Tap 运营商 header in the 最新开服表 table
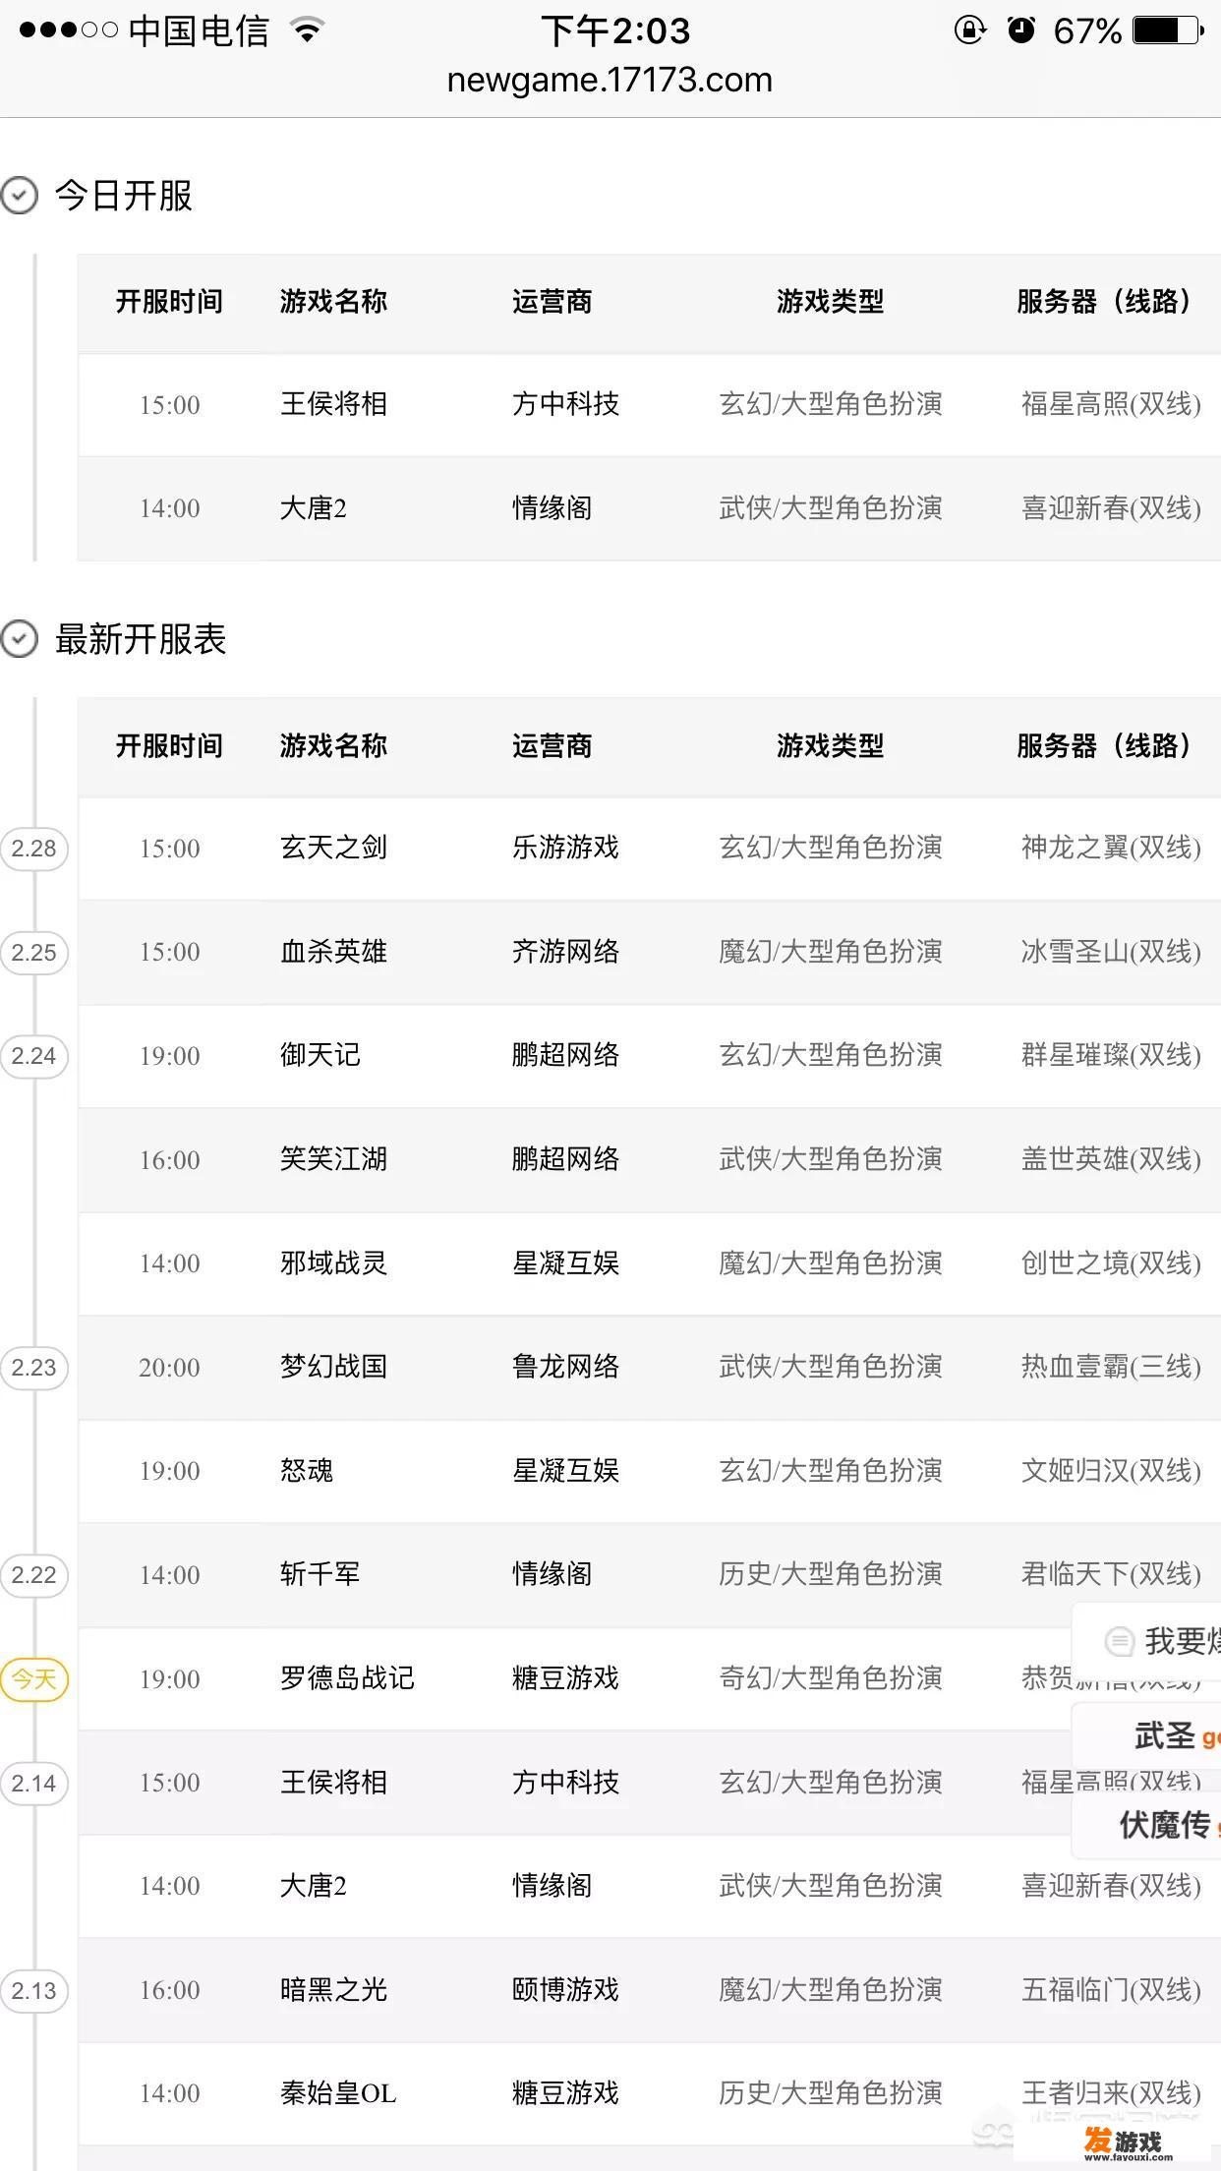1221x2171 pixels. (x=552, y=746)
